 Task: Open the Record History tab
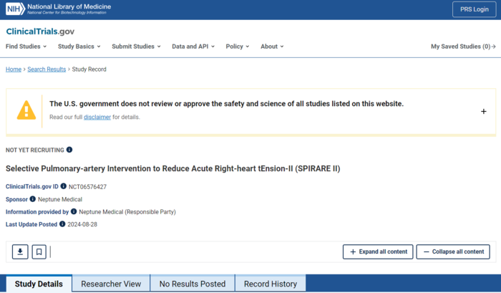271,284
